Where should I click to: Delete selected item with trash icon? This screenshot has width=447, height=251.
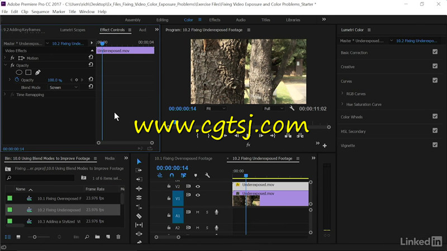118,236
